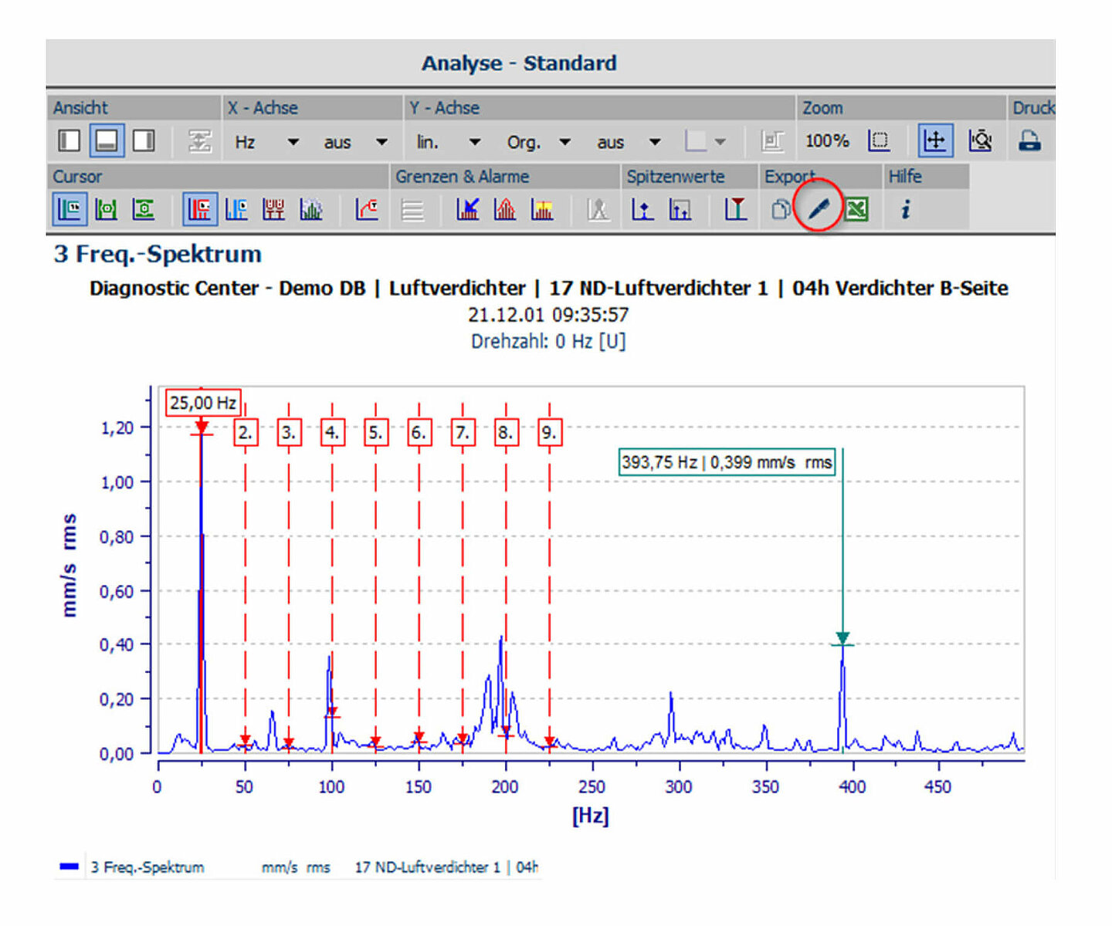Click the 'Drehzahl: 0 Hz [U]' text
Image resolution: width=1112 pixels, height=926 pixels.
coord(548,341)
